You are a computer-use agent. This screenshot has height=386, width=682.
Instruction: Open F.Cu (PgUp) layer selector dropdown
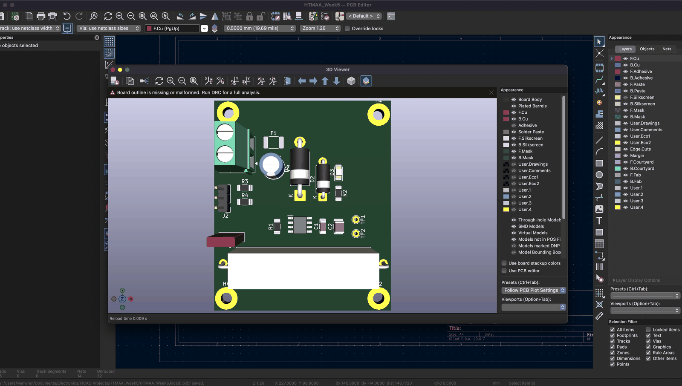[x=204, y=29]
